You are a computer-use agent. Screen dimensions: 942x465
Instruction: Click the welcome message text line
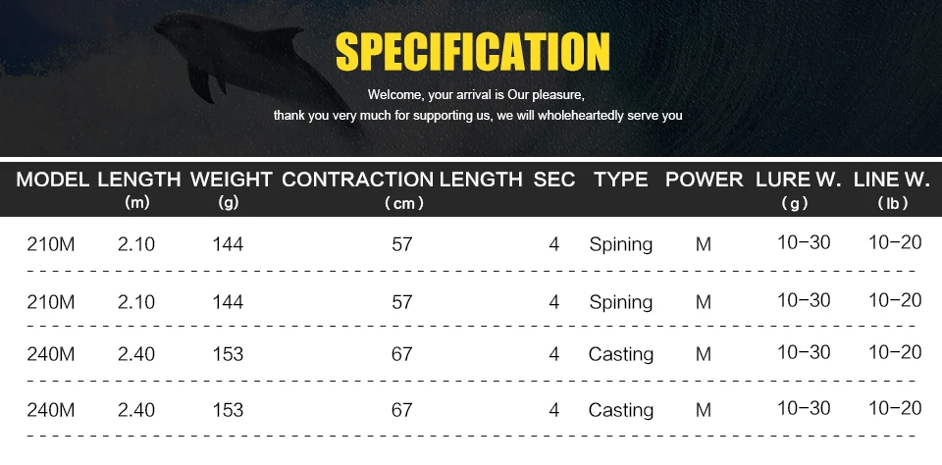(x=476, y=95)
